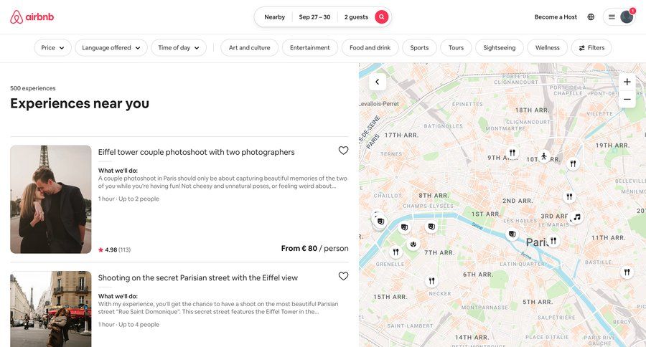The width and height of the screenshot is (646, 347).
Task: Save Eiffel tower couple photoshoot to wishlist
Action: 343,151
